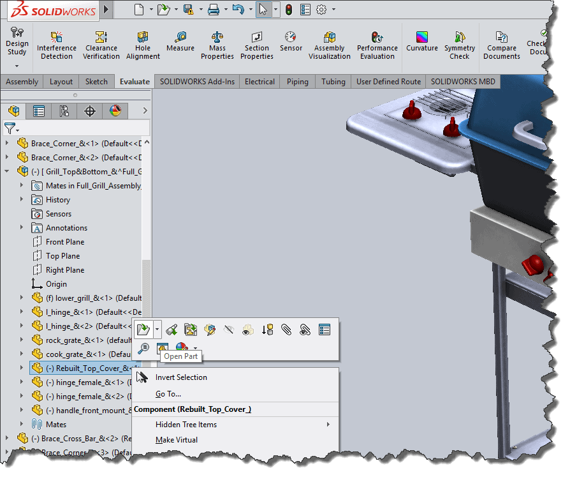This screenshot has width=570, height=477.
Task: Open File Properties icon in top toolbar
Action: click(x=305, y=10)
